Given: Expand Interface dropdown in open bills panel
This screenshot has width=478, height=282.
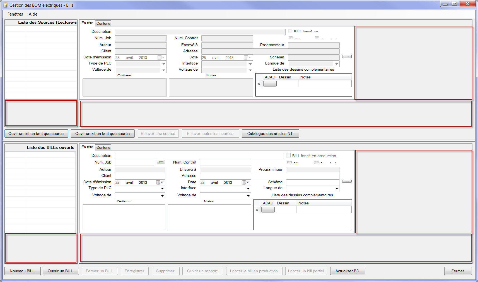Looking at the screenshot, I should pos(248,189).
